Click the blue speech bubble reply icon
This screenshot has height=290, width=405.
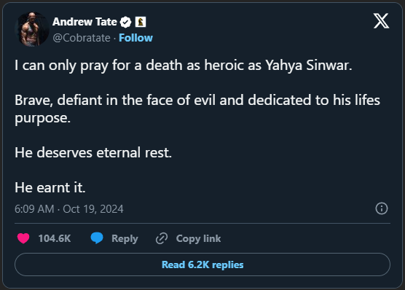[x=97, y=238]
